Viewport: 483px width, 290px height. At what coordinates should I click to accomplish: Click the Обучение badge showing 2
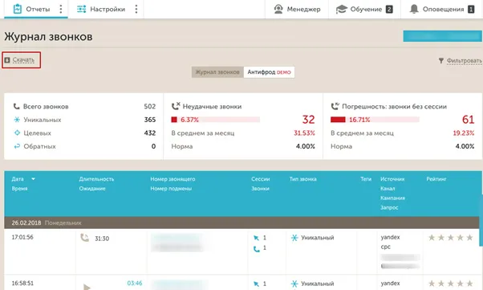coord(389,10)
